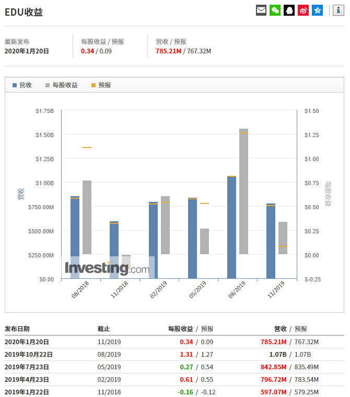Open the info icon in the header

[339, 10]
